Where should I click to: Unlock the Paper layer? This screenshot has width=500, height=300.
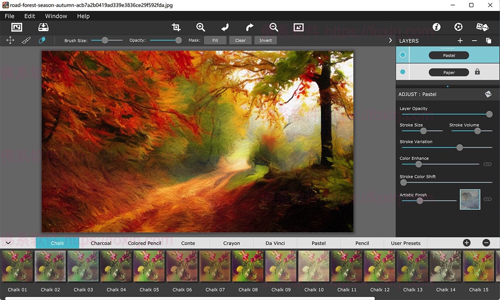(477, 72)
